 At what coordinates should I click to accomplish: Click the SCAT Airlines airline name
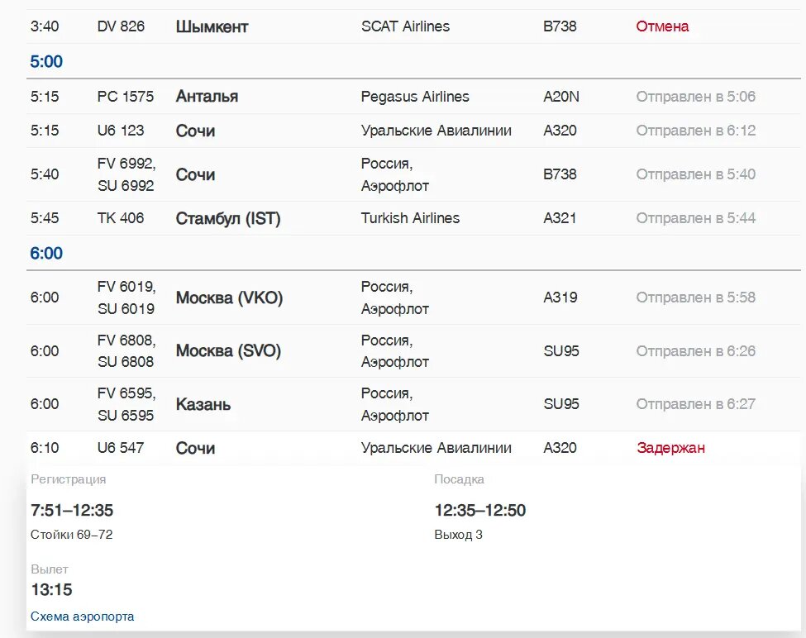(x=405, y=26)
